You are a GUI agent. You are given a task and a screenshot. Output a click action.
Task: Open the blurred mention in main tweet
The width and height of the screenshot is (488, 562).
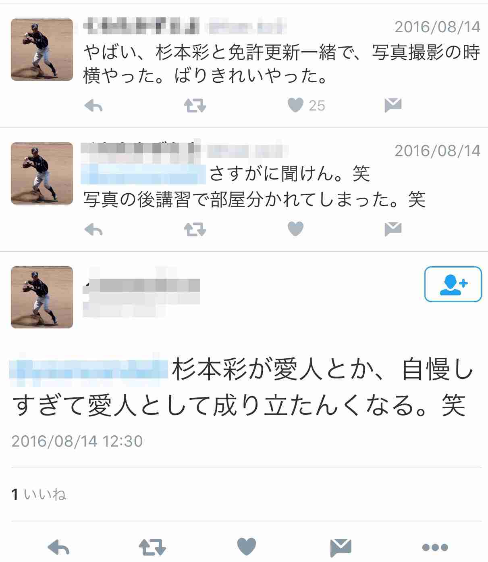tap(88, 366)
